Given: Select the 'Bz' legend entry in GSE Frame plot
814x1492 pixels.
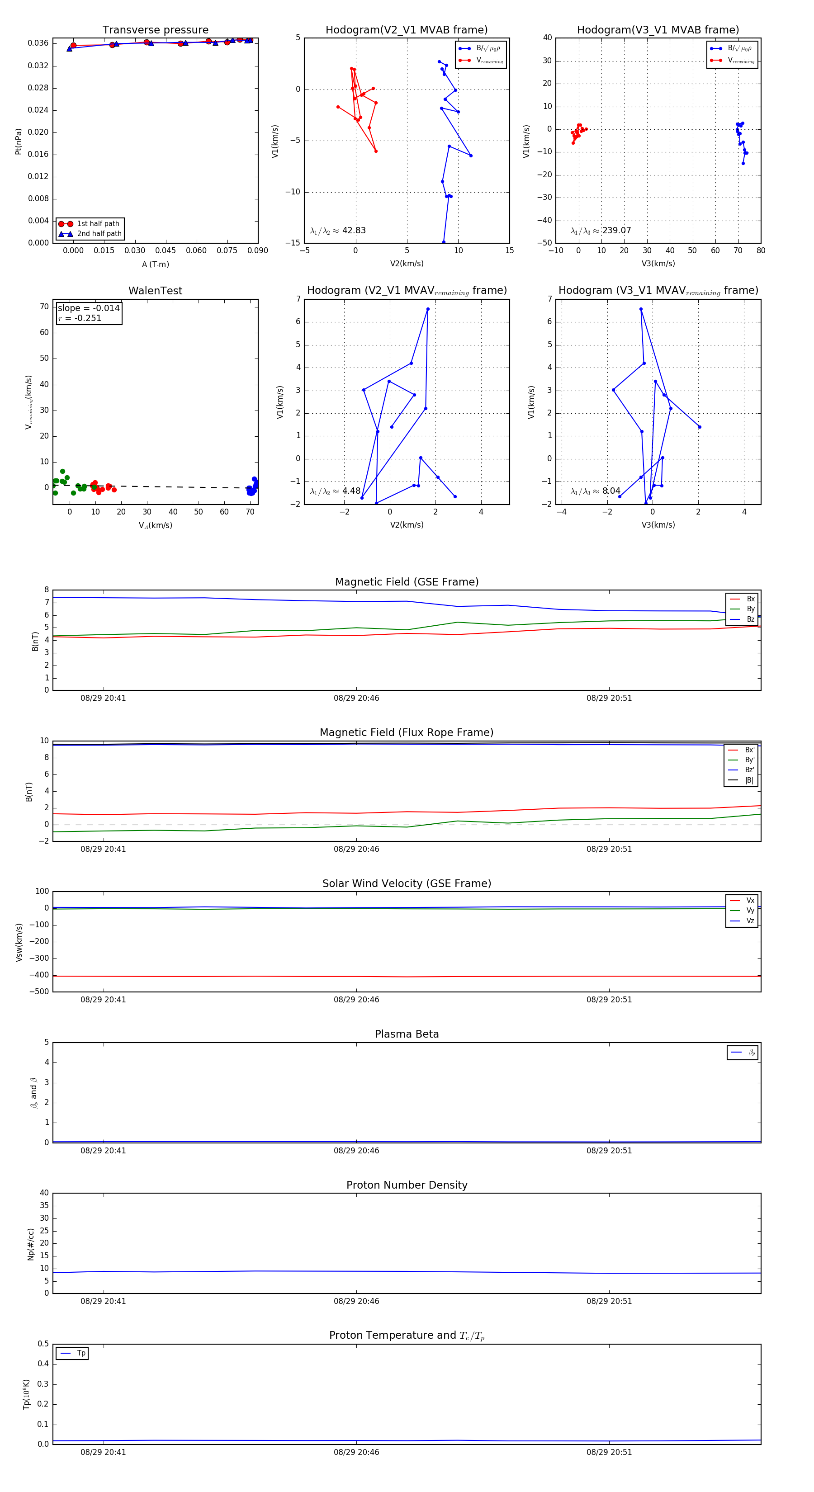Looking at the screenshot, I should click(743, 619).
